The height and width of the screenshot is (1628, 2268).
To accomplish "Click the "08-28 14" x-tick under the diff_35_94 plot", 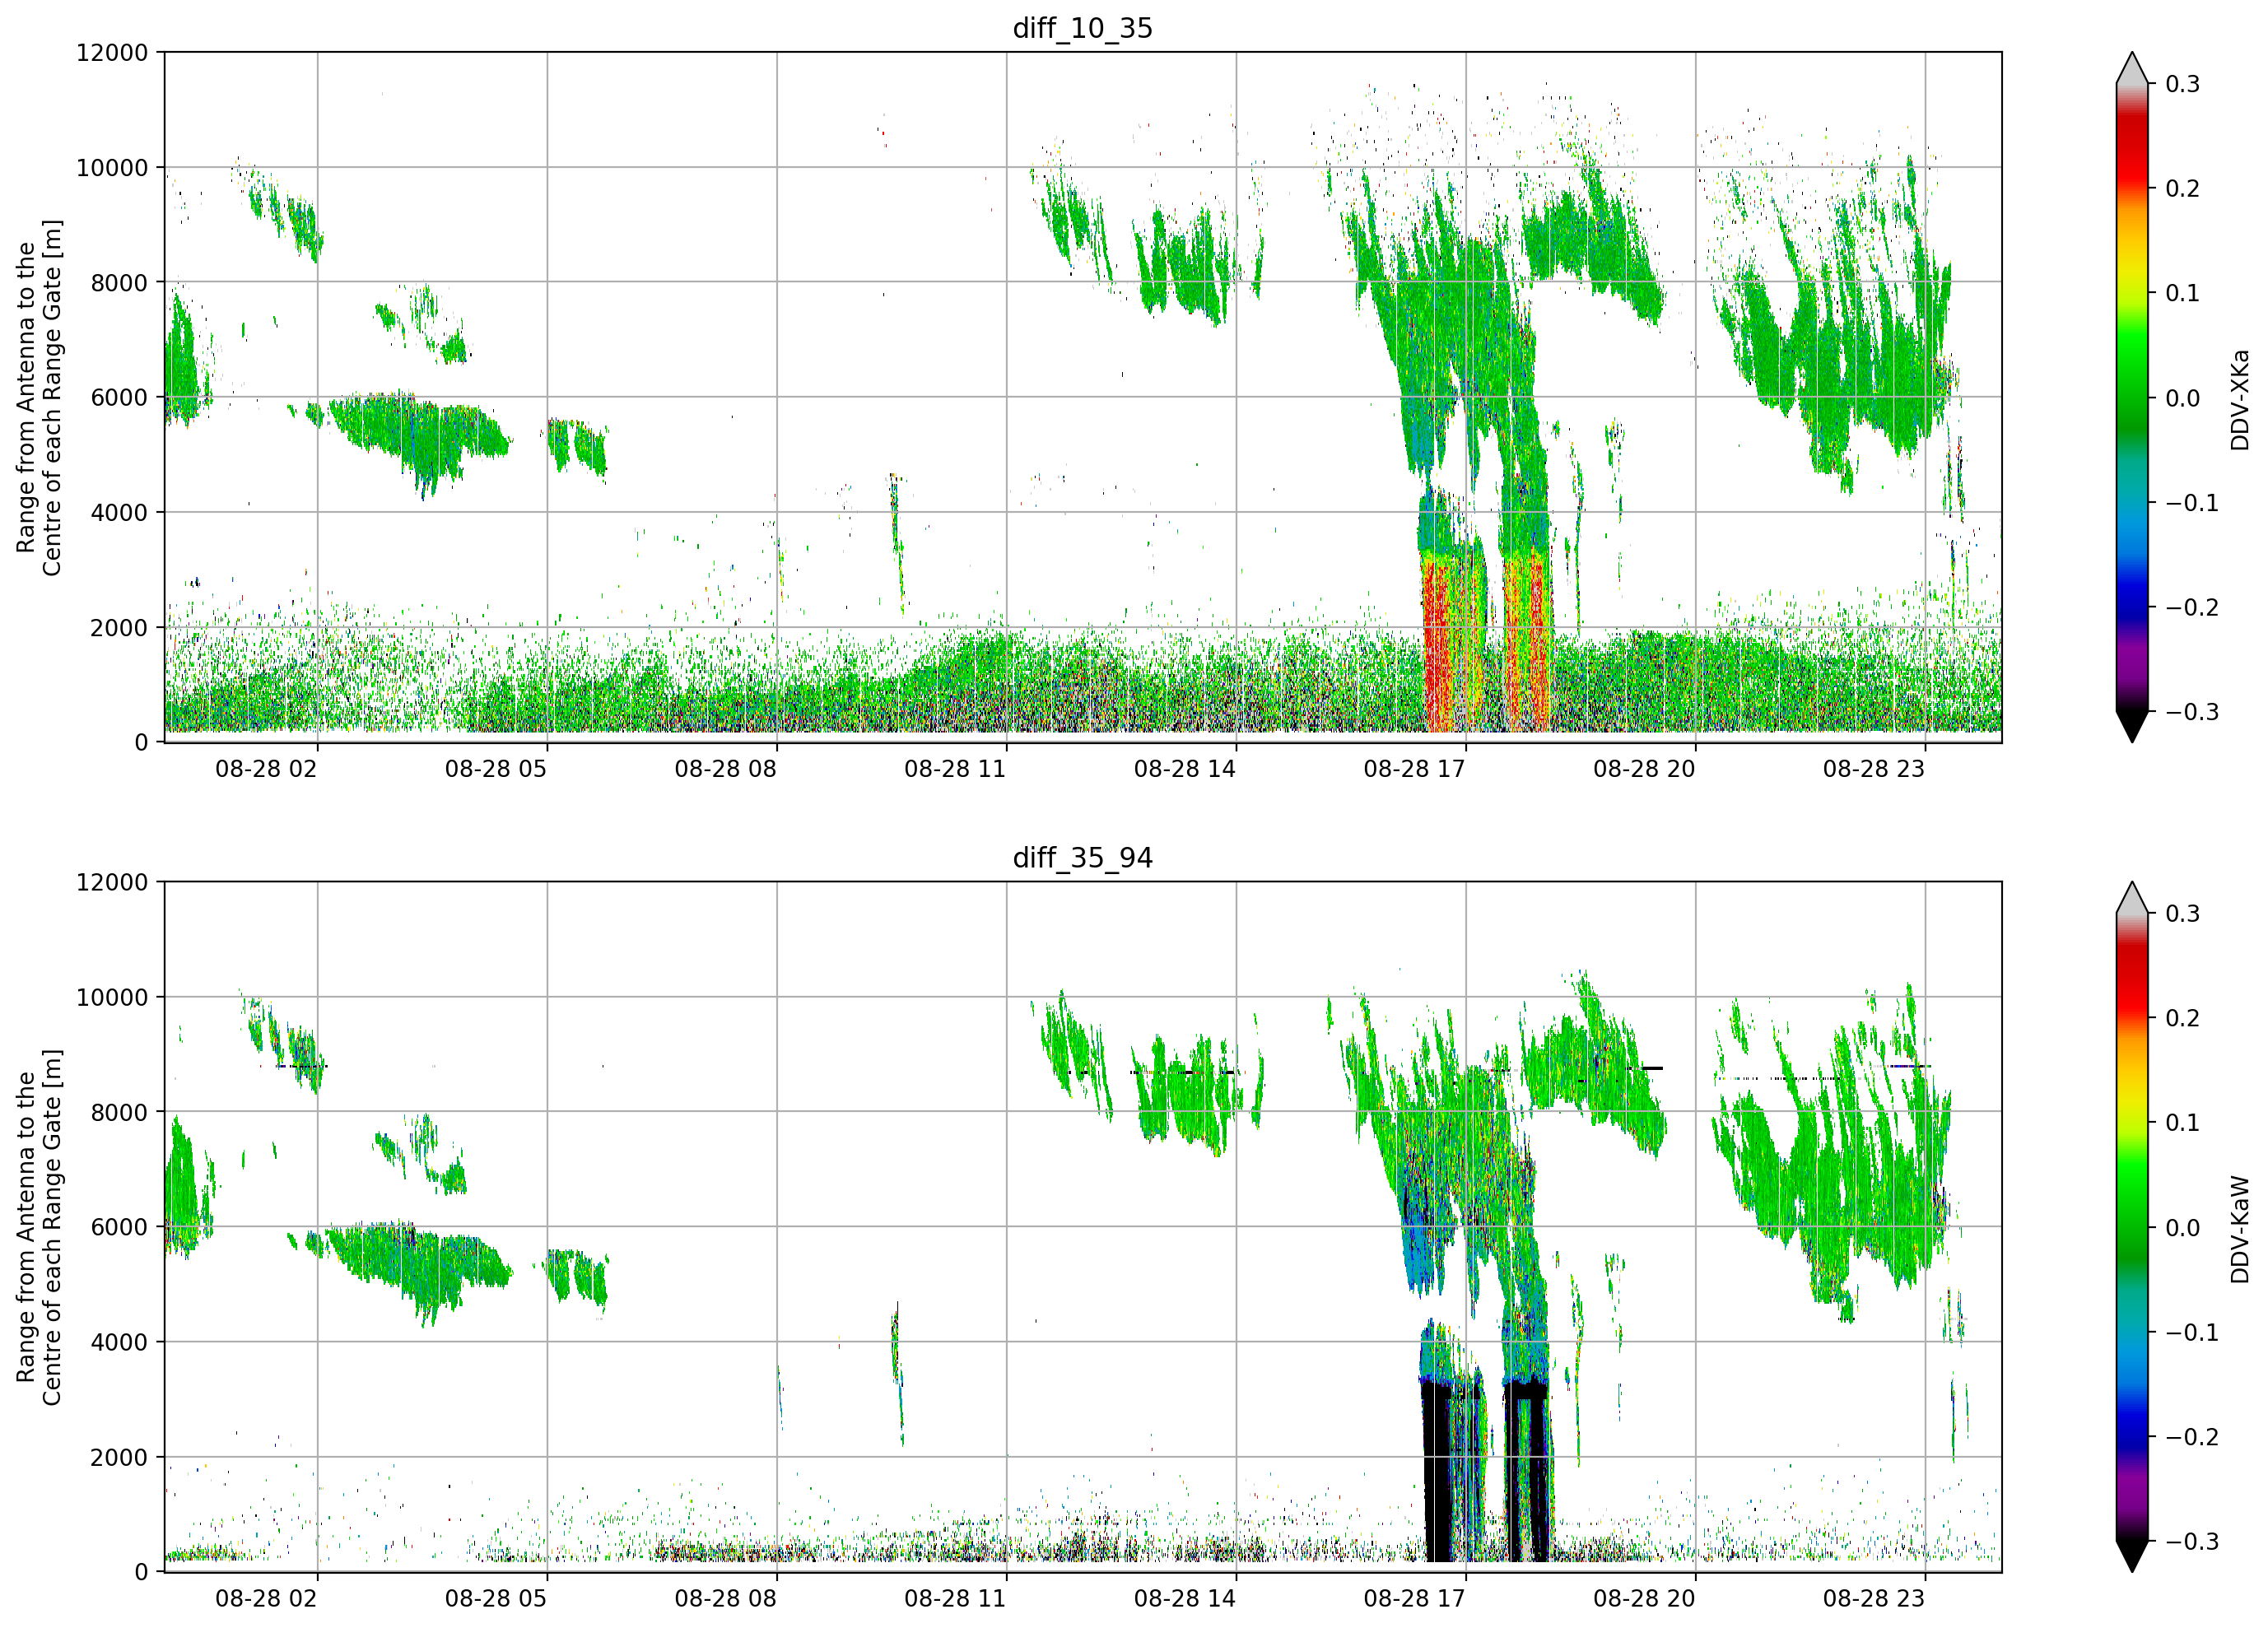I will (x=1185, y=1599).
